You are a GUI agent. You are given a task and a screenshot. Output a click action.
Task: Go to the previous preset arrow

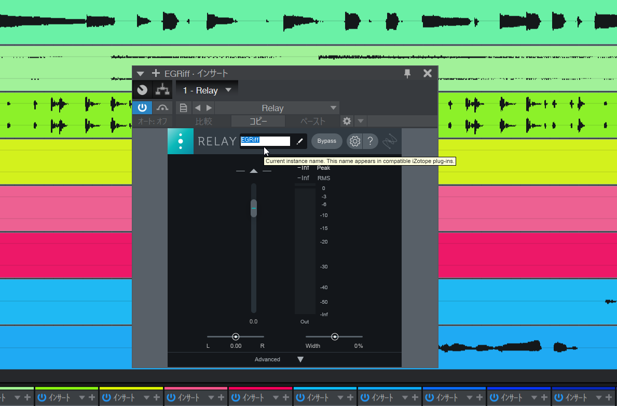click(x=198, y=108)
